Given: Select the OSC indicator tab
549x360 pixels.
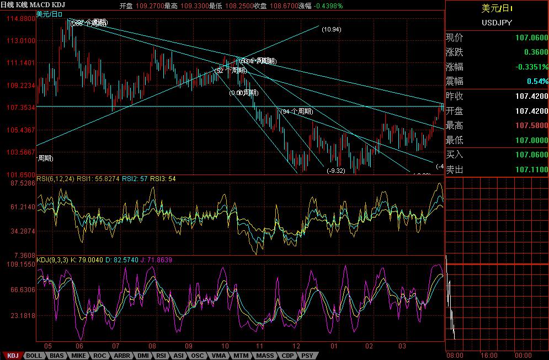Looking at the screenshot, I should pyautogui.click(x=197, y=356).
